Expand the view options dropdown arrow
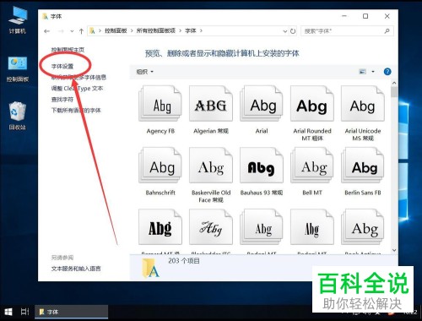Screen dimensions: 422x321 point(373,72)
